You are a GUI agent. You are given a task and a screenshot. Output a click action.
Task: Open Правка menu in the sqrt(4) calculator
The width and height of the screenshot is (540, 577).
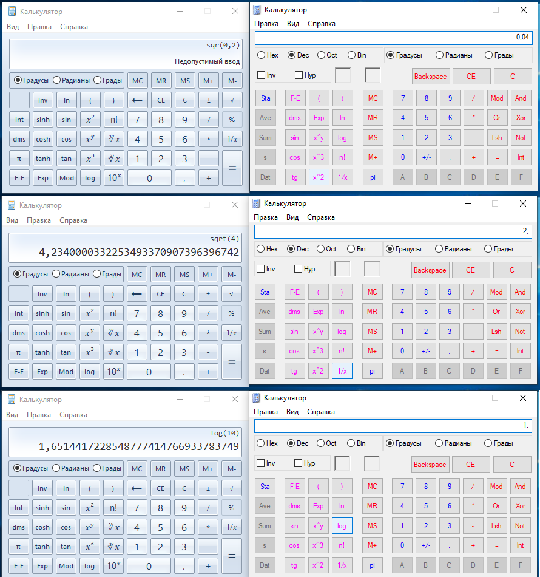tap(39, 220)
